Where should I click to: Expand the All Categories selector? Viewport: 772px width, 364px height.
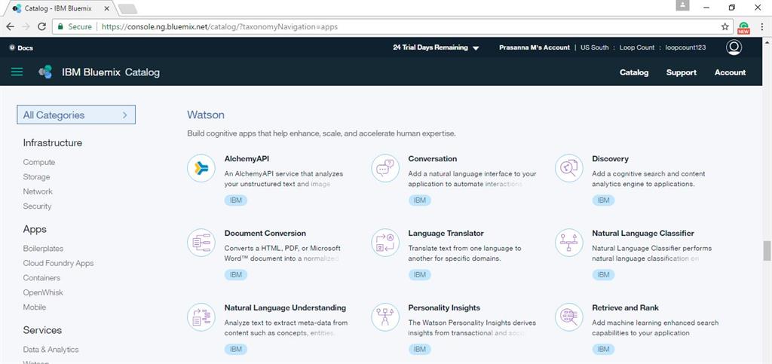(x=76, y=115)
